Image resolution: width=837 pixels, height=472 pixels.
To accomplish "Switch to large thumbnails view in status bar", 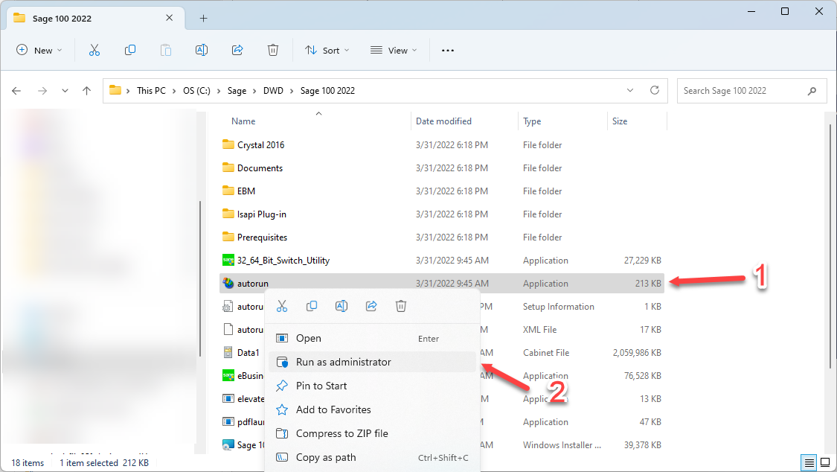I will 826,462.
